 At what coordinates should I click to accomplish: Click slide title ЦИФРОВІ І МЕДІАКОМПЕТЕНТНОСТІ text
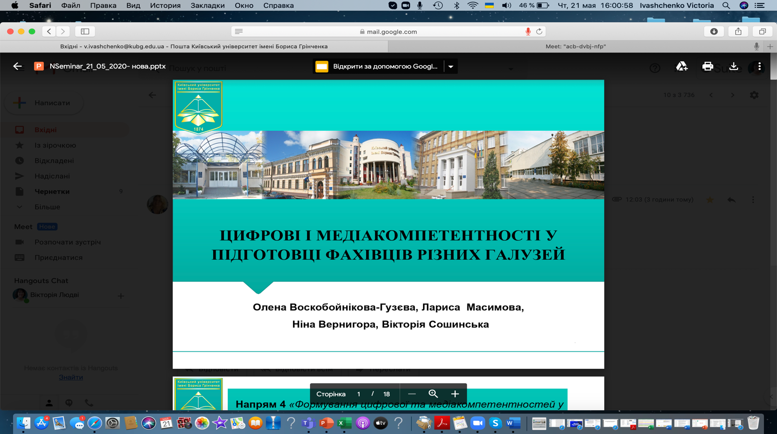pos(388,245)
